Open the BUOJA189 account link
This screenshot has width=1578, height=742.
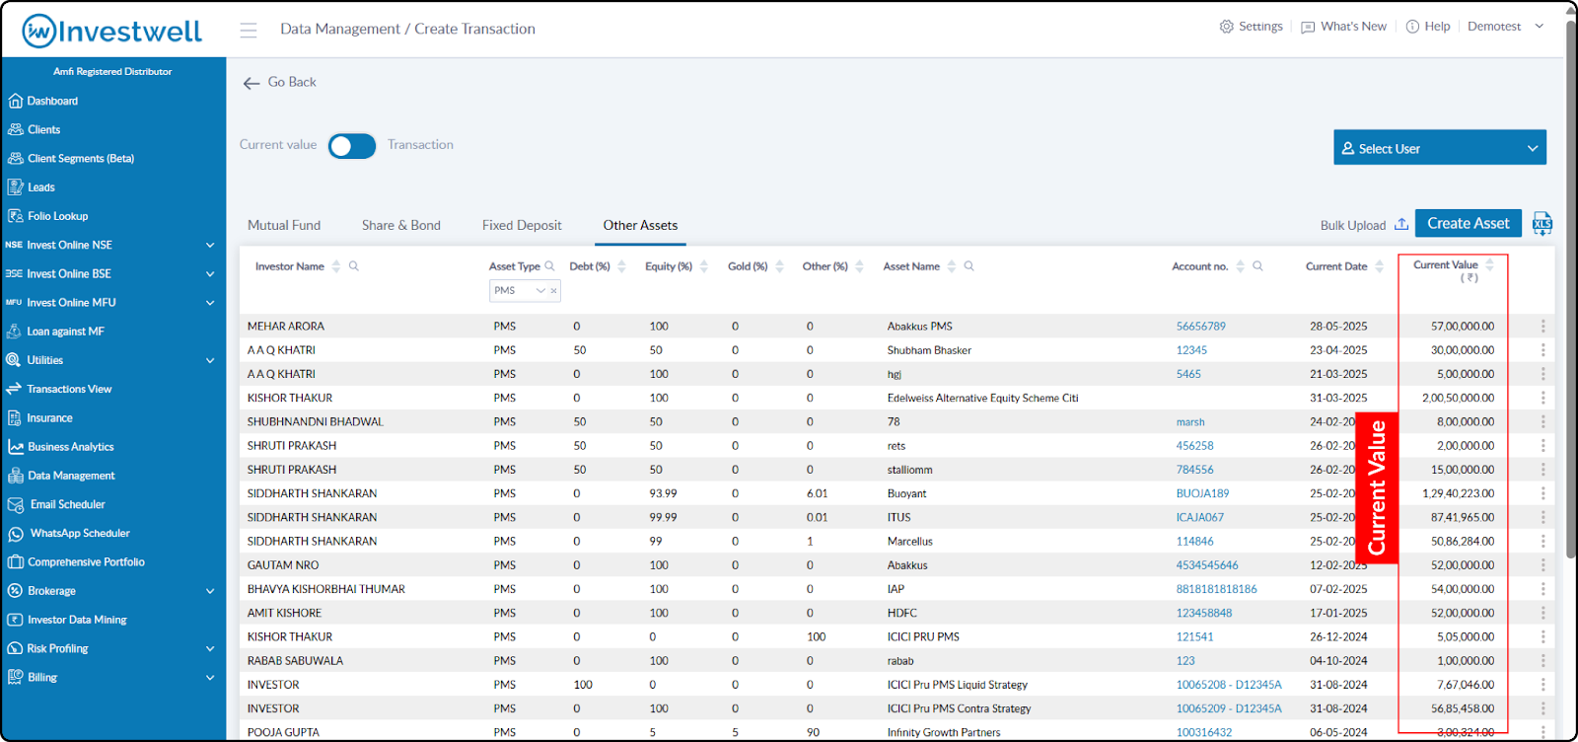[x=1203, y=493]
